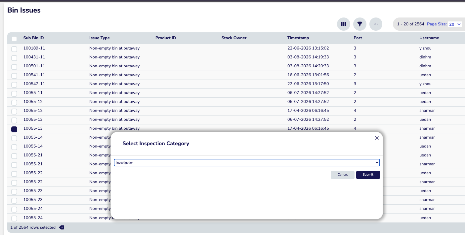Check the row for sub bin 100189-11

tap(14, 49)
